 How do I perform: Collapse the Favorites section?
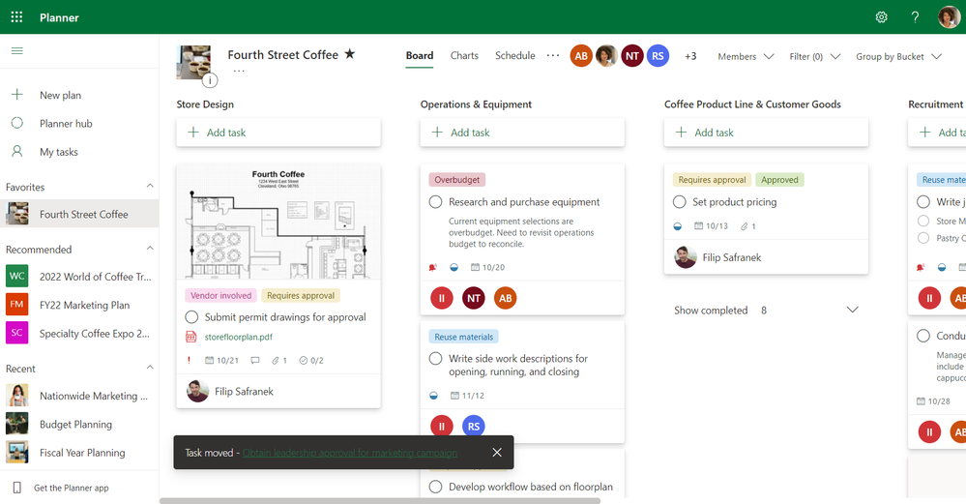click(150, 186)
